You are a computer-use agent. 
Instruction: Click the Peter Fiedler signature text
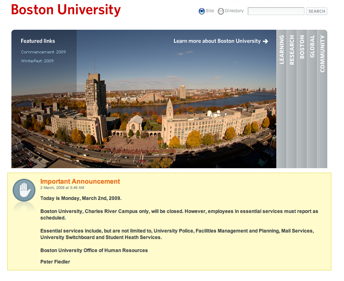point(55,262)
